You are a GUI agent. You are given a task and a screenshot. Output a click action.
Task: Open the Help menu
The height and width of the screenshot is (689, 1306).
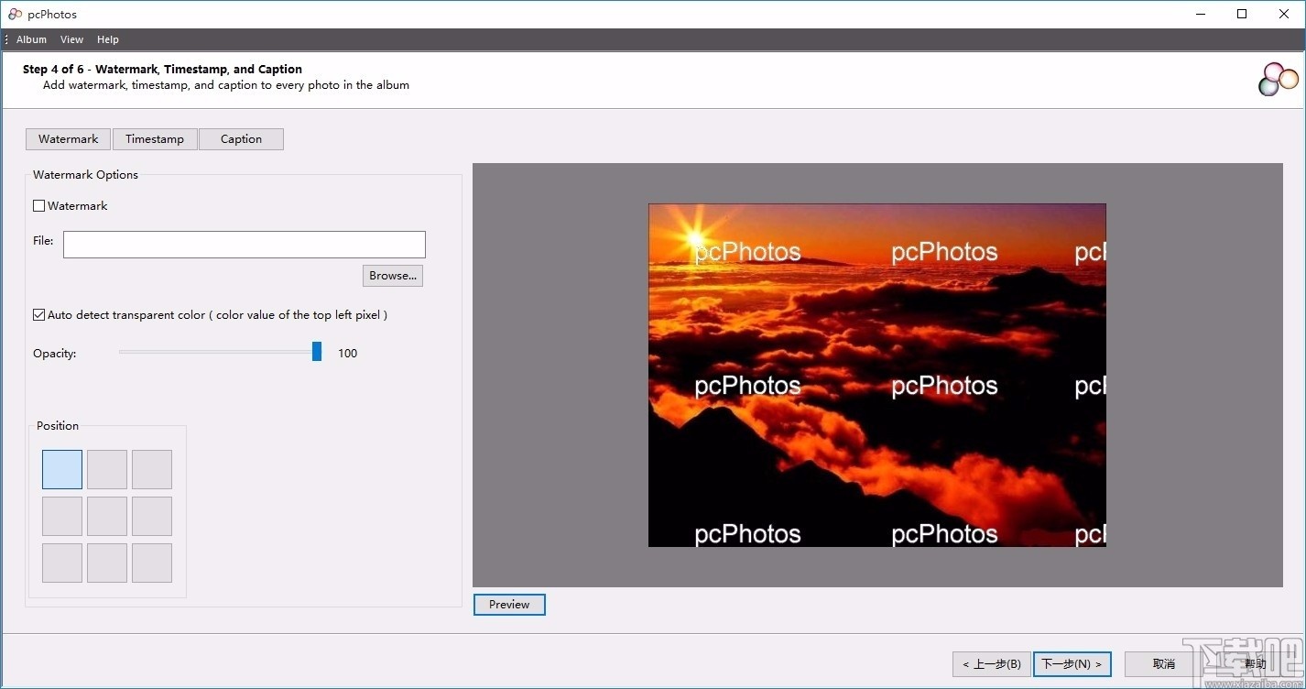tap(108, 39)
